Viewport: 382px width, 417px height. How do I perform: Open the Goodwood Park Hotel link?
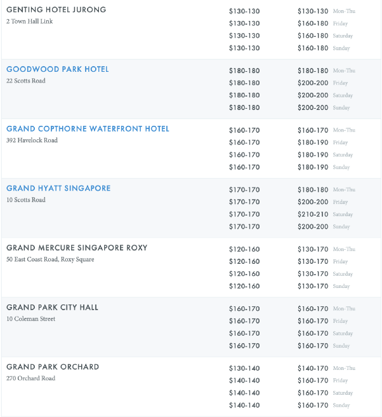tap(58, 69)
